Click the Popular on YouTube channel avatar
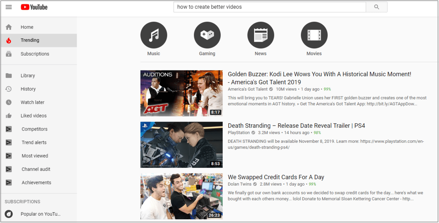439x223 pixels. [x=9, y=214]
